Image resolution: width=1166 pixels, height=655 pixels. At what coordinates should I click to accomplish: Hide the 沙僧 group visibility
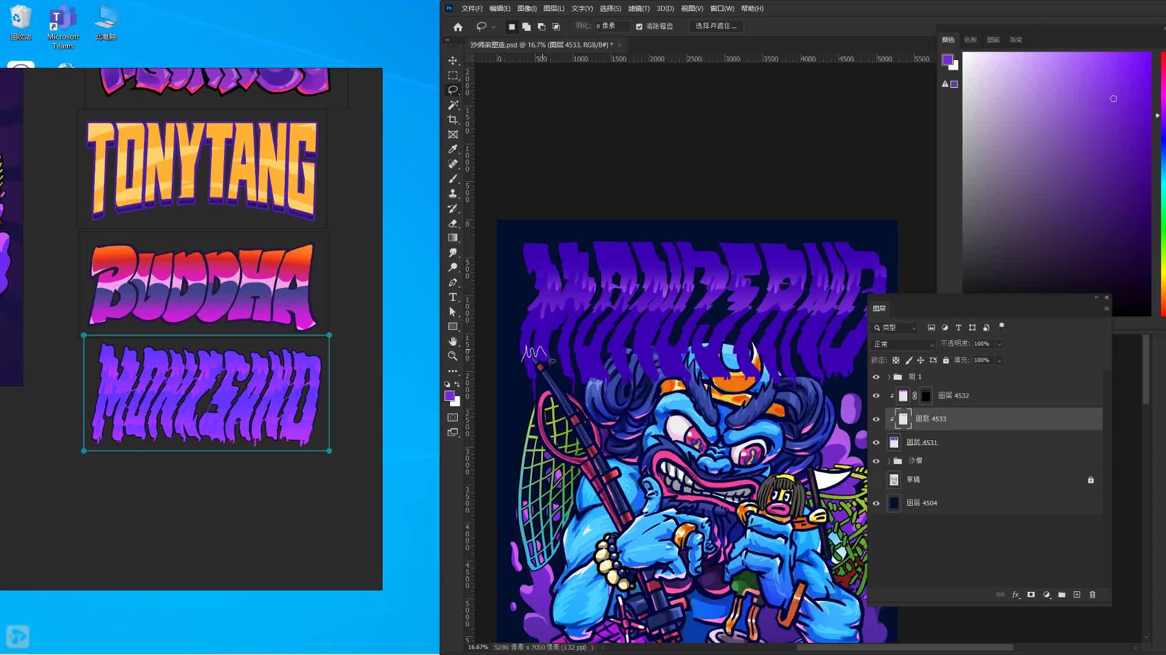tap(876, 462)
